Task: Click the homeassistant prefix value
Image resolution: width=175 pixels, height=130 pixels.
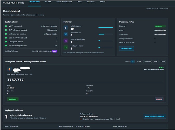Action: pyautogui.click(x=160, y=30)
